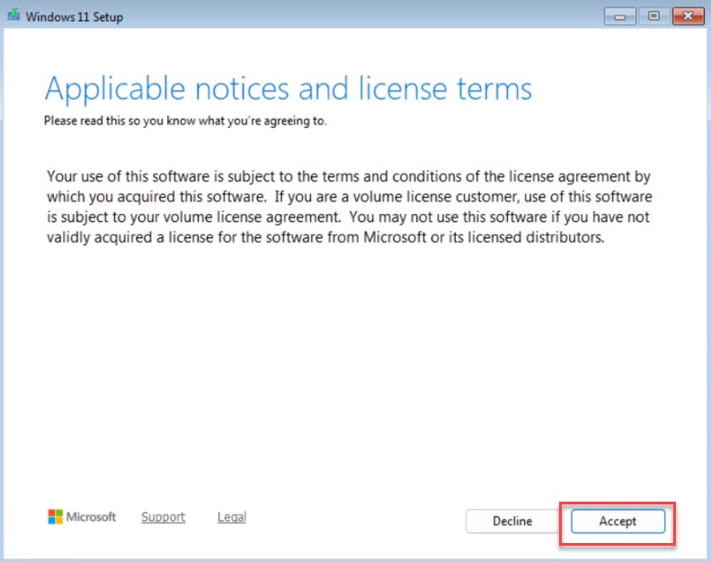Image resolution: width=711 pixels, height=561 pixels.
Task: Click the 'Windows 11 Setup' title text
Action: click(x=74, y=17)
